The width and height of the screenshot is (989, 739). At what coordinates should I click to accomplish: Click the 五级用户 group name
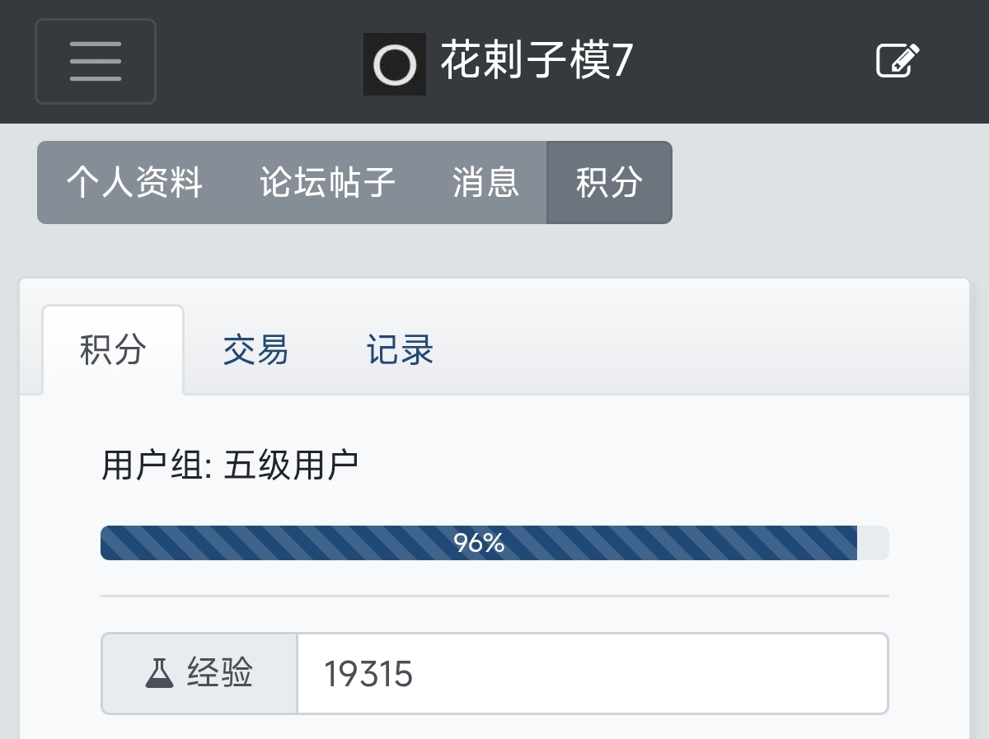click(291, 465)
